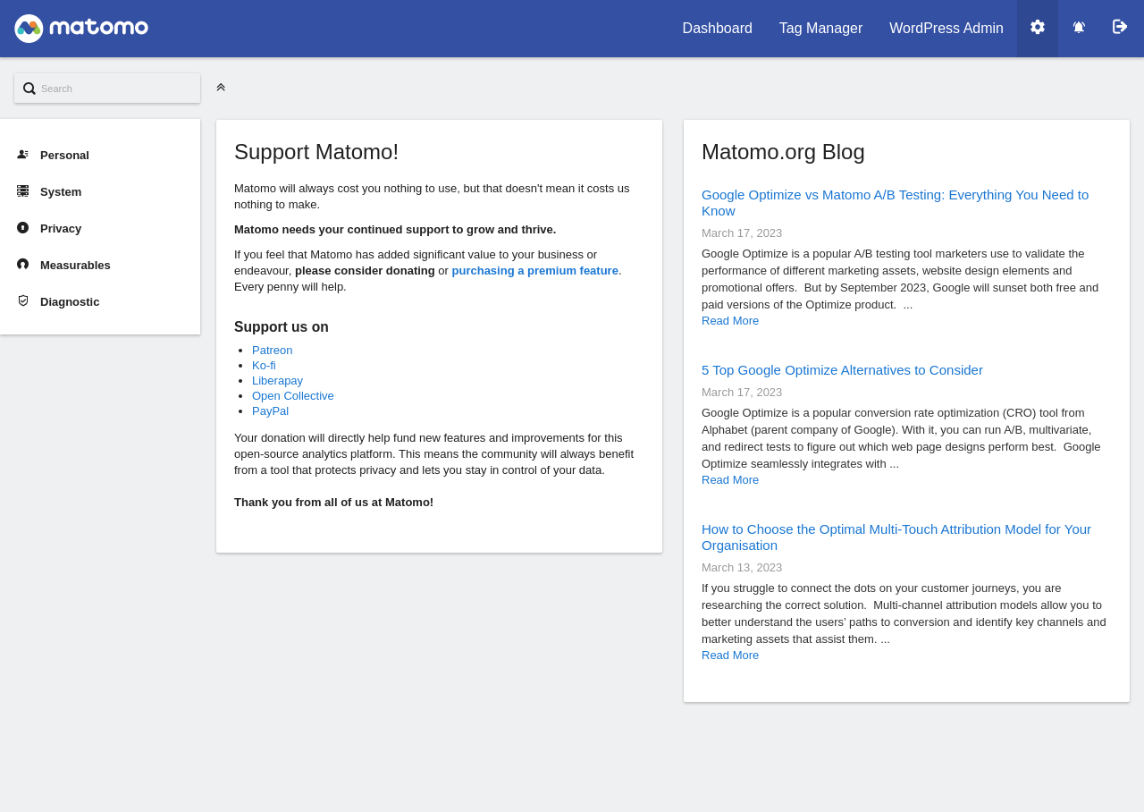Click the 'Support us on' subheading
Image resolution: width=1144 pixels, height=812 pixels.
click(282, 327)
